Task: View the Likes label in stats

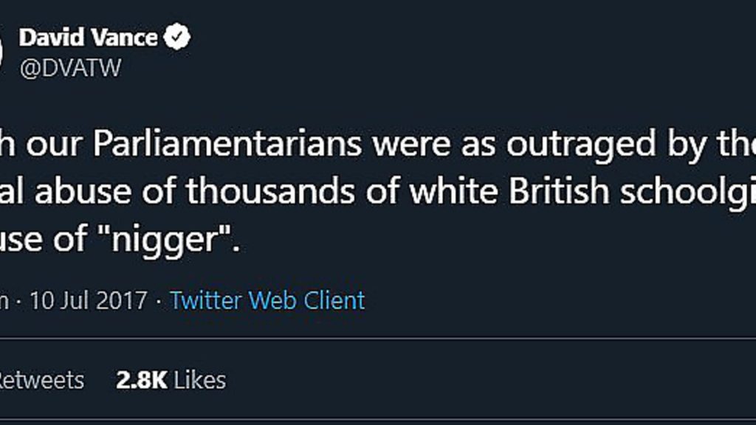Action: point(199,380)
